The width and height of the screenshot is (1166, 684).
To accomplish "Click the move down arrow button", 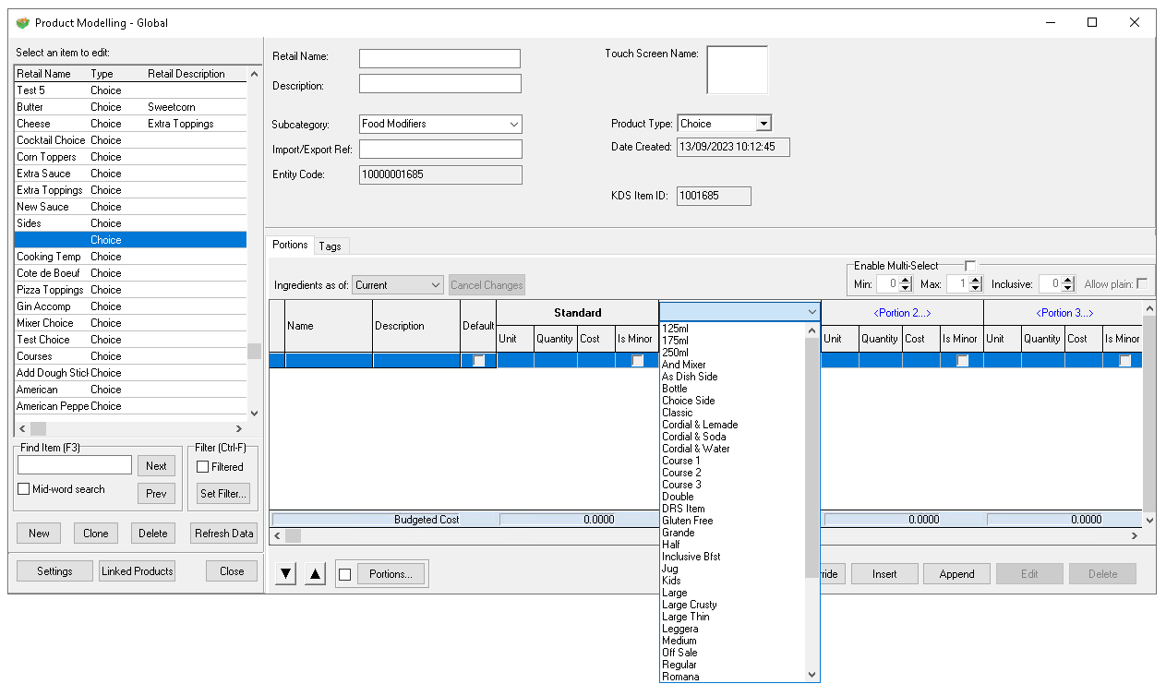I will (x=286, y=574).
